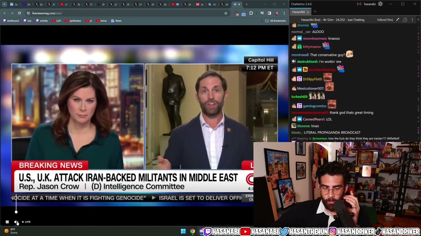
Task: Reload the current page
Action: point(19,13)
